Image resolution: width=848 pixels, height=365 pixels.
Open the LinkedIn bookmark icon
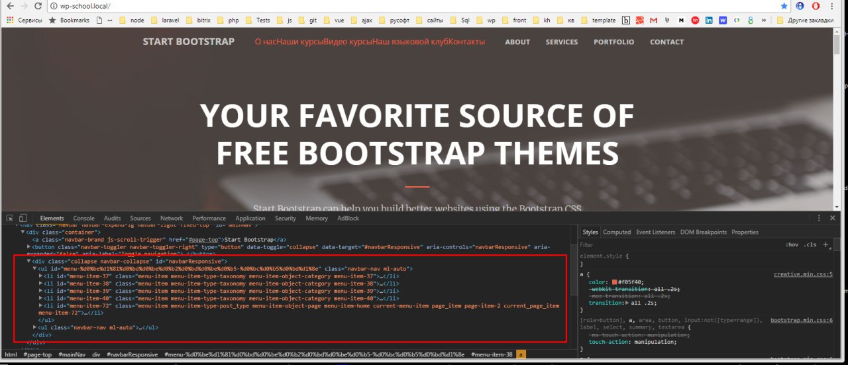click(x=710, y=21)
